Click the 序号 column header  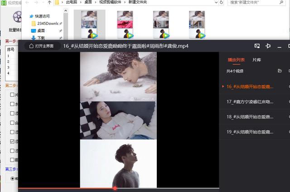(x=11, y=49)
